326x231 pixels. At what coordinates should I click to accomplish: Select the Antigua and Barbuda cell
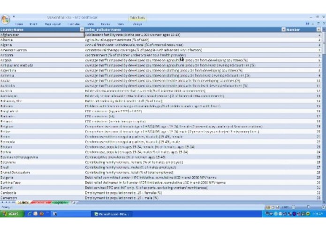[42, 65]
